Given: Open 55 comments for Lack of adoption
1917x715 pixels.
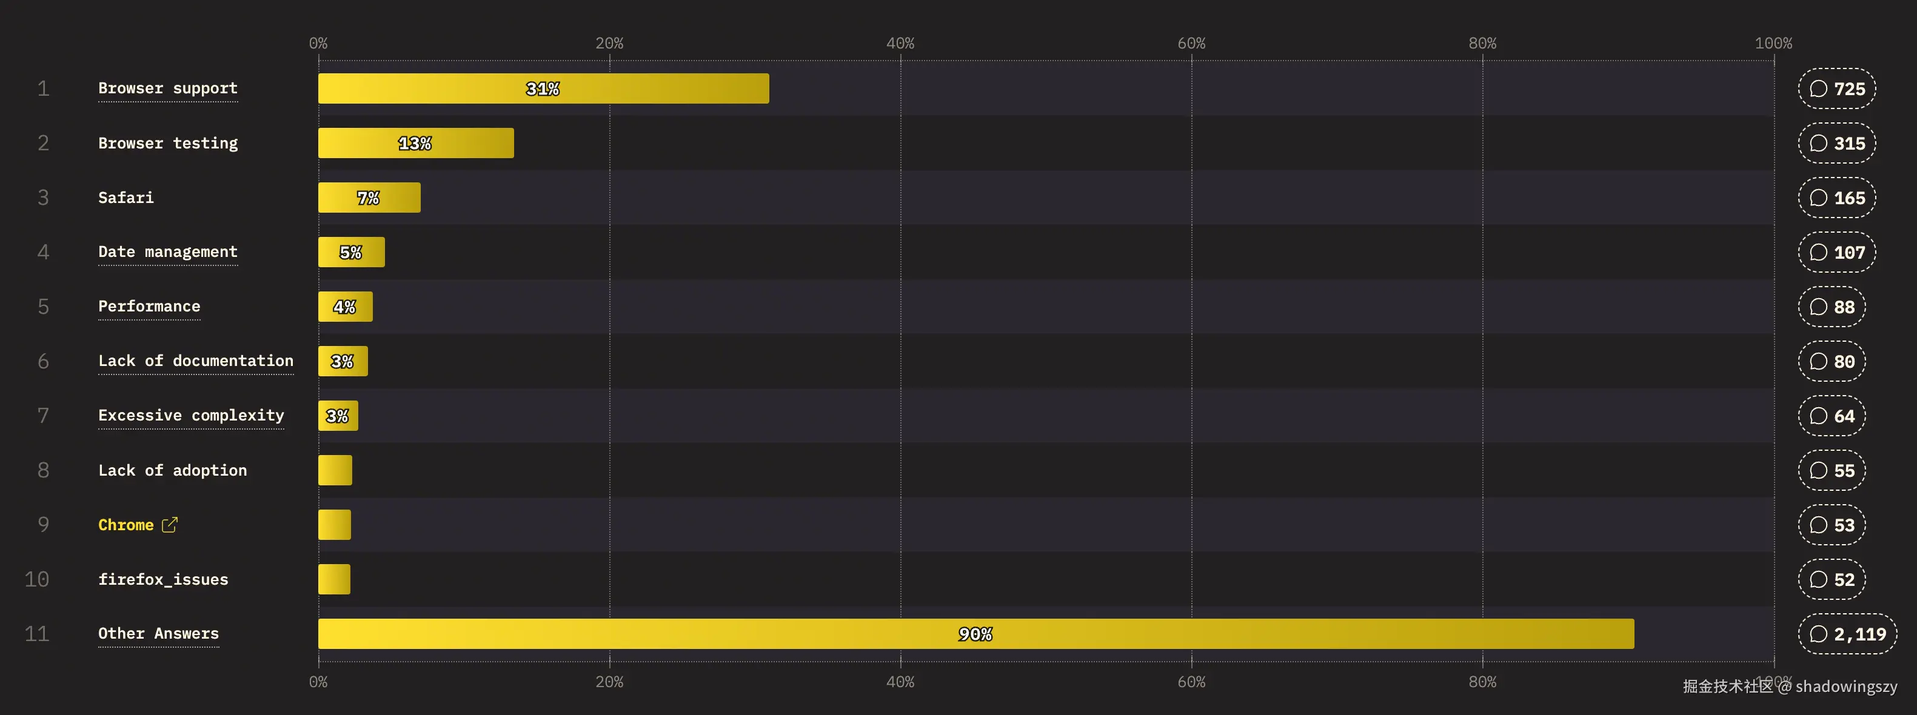Looking at the screenshot, I should [1832, 470].
